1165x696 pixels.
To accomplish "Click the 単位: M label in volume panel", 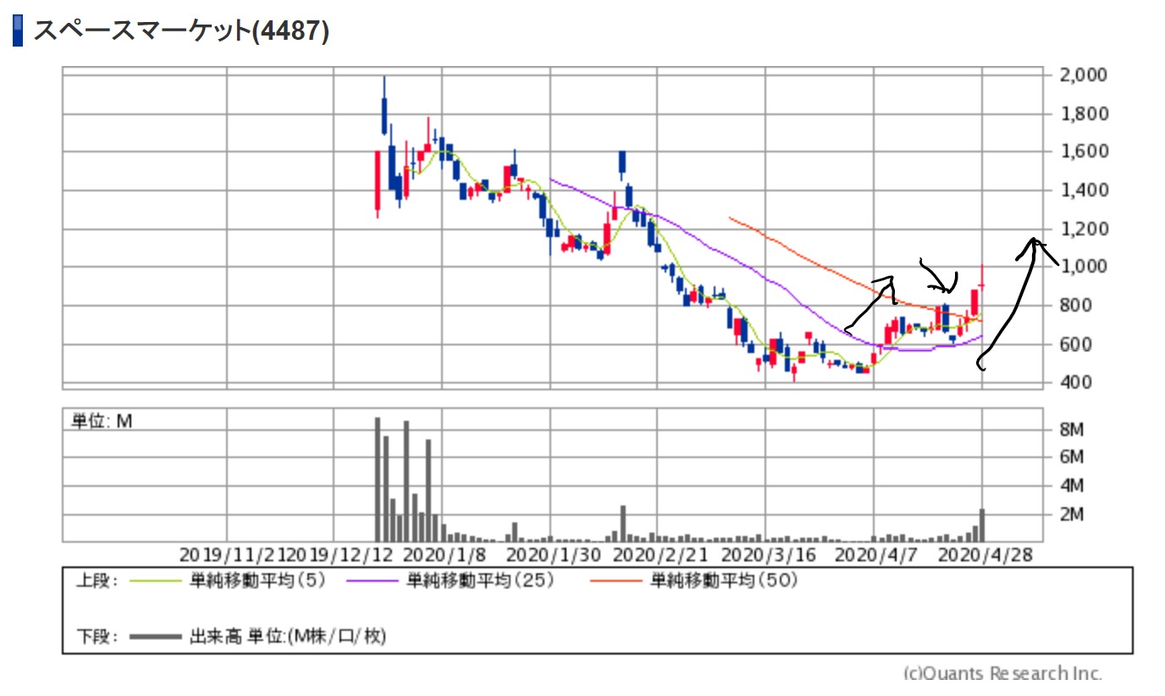I will [x=102, y=421].
